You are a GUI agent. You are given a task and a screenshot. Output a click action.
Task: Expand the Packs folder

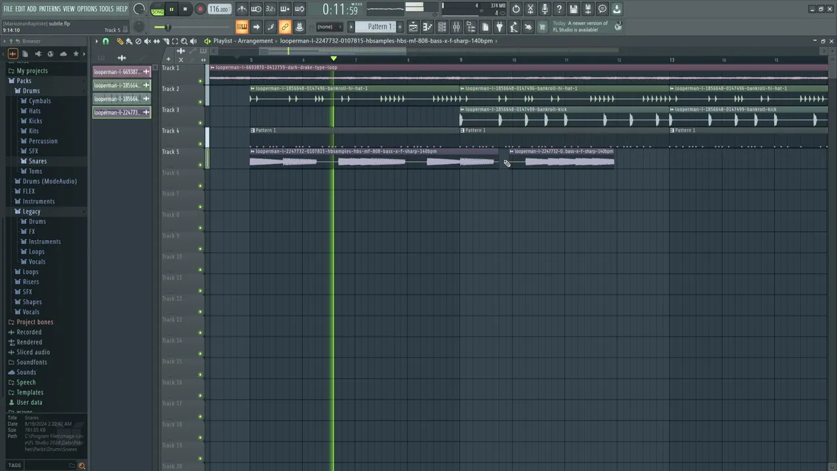[x=24, y=81]
